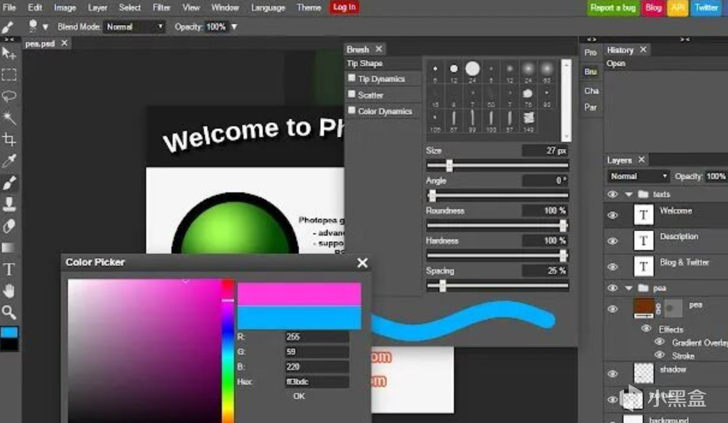Pick the brush preset labeled 149

click(528, 119)
